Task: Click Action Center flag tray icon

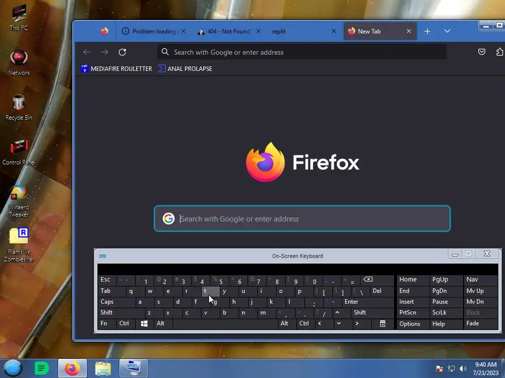Action: [439, 369]
